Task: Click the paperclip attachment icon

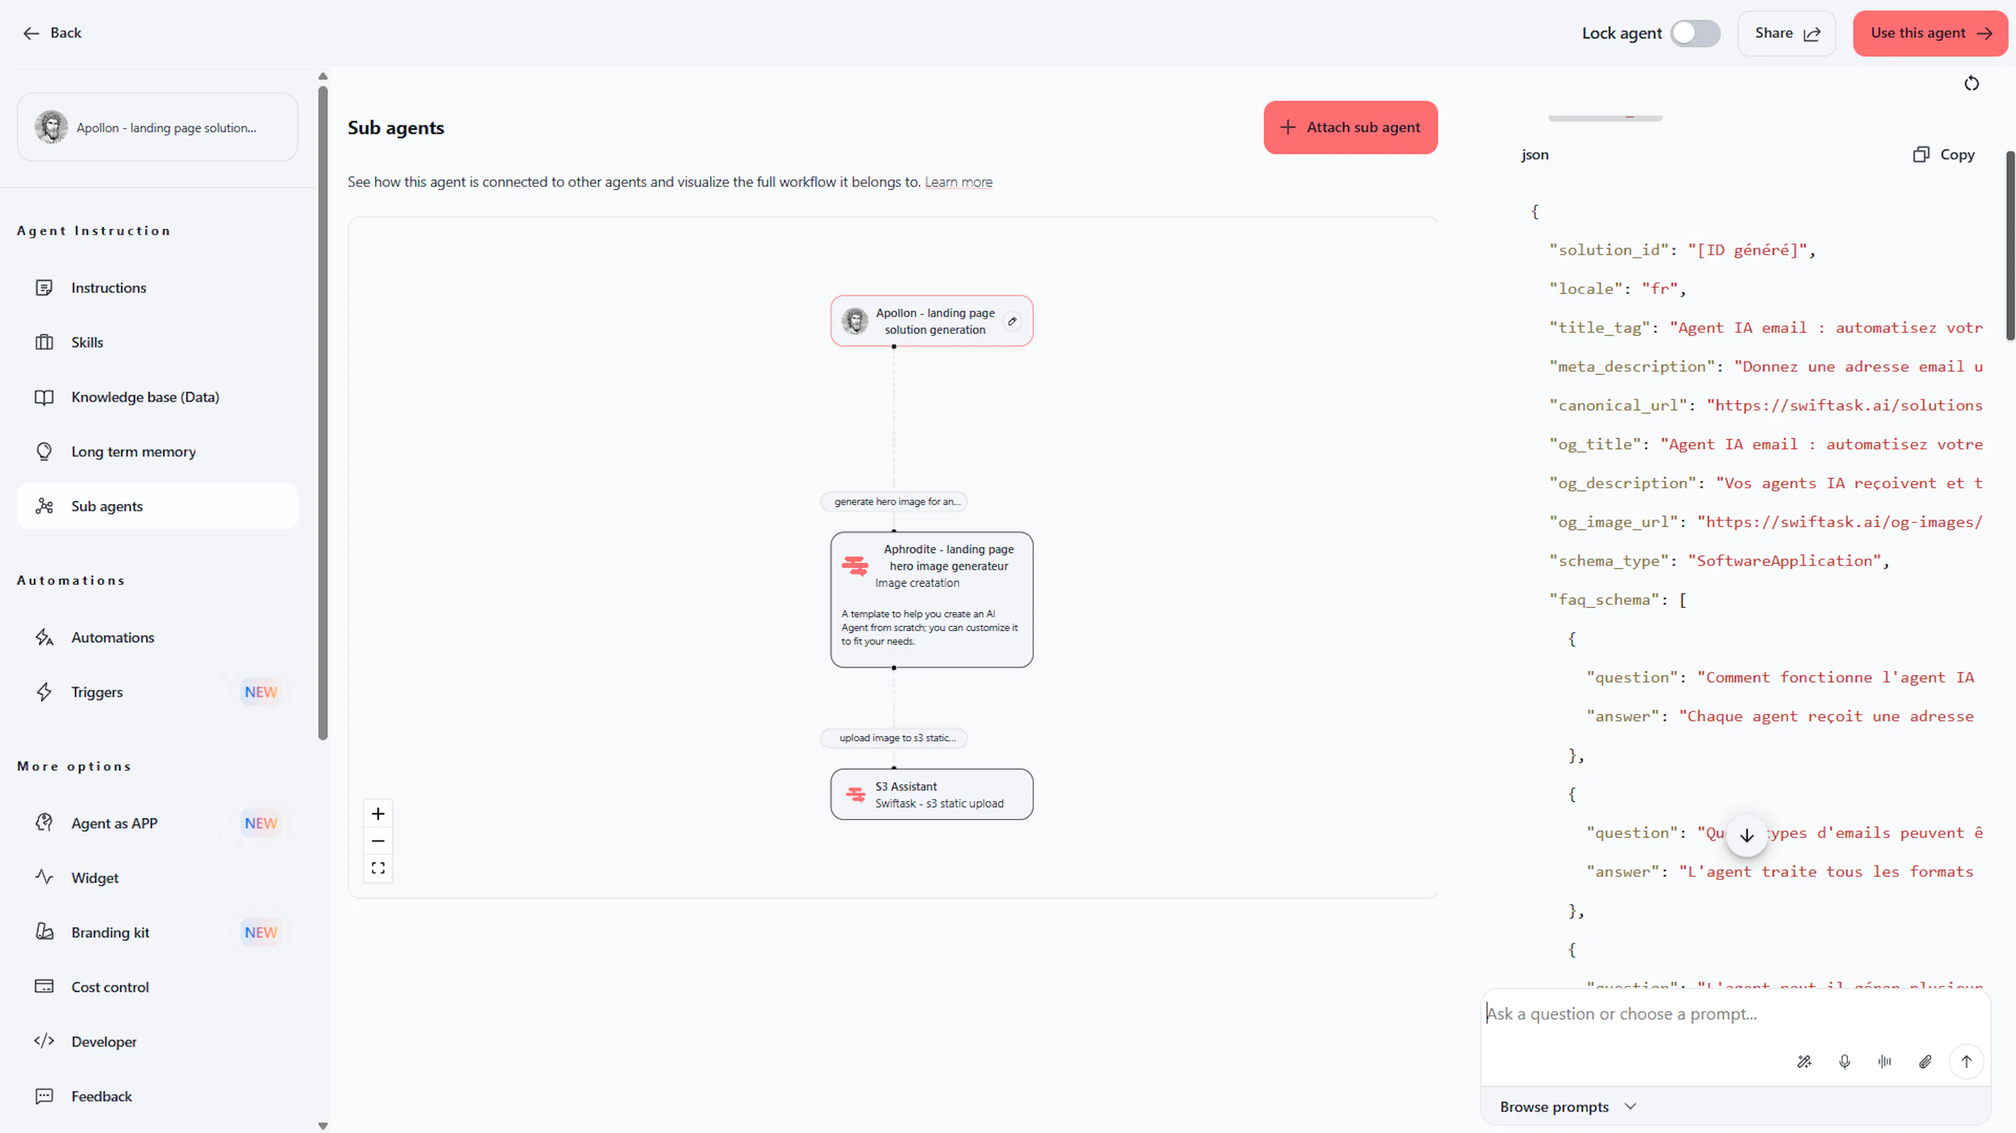Action: pyautogui.click(x=1925, y=1062)
